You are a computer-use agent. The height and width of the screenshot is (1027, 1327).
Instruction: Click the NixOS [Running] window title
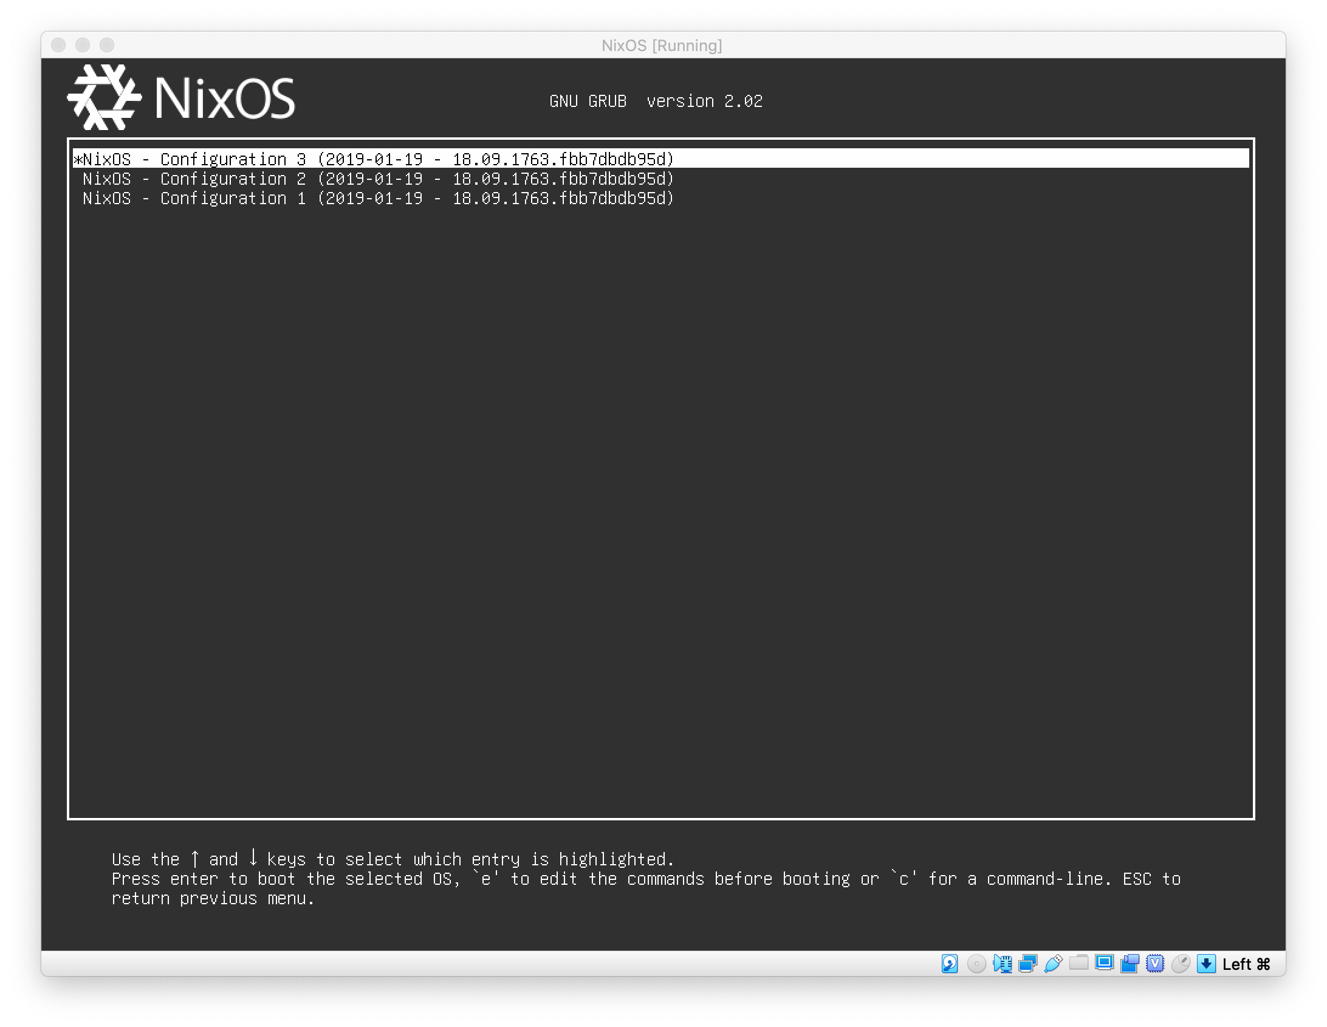click(662, 46)
